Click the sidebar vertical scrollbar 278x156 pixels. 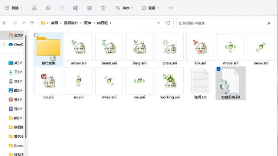click(26, 87)
